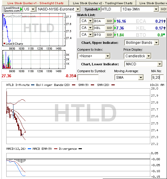Click the BTO watch list symbol field
Image resolution: width=167 pixels, height=179 pixels.
coord(99,35)
